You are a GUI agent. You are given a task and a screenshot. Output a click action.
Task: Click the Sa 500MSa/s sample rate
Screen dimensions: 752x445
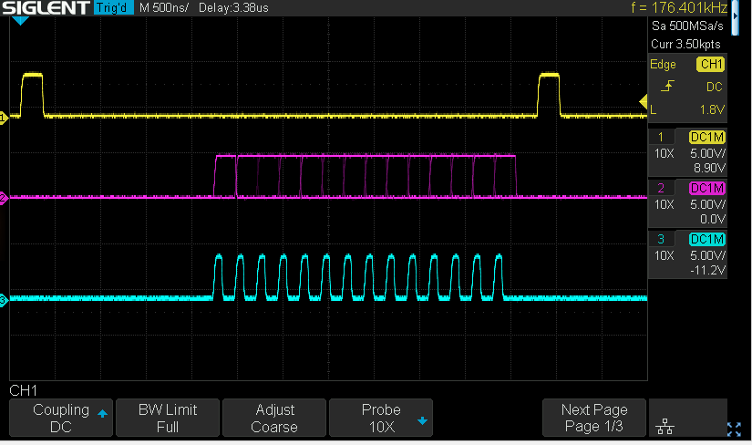click(x=687, y=26)
